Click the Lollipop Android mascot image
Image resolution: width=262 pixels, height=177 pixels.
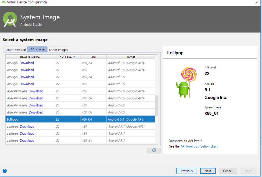tap(186, 82)
